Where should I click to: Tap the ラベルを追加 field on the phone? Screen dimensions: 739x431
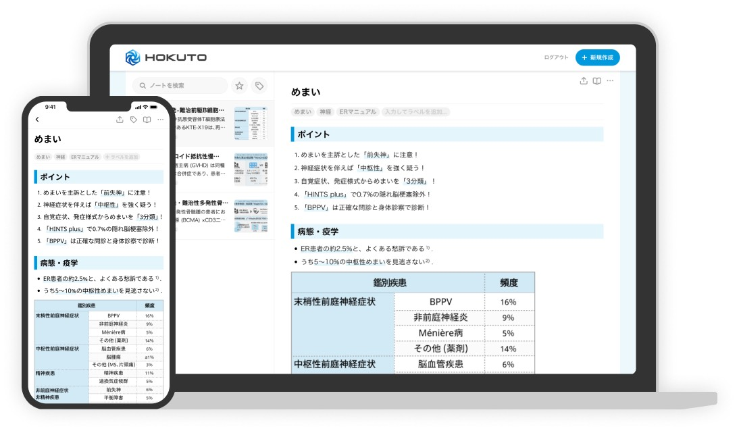(122, 157)
